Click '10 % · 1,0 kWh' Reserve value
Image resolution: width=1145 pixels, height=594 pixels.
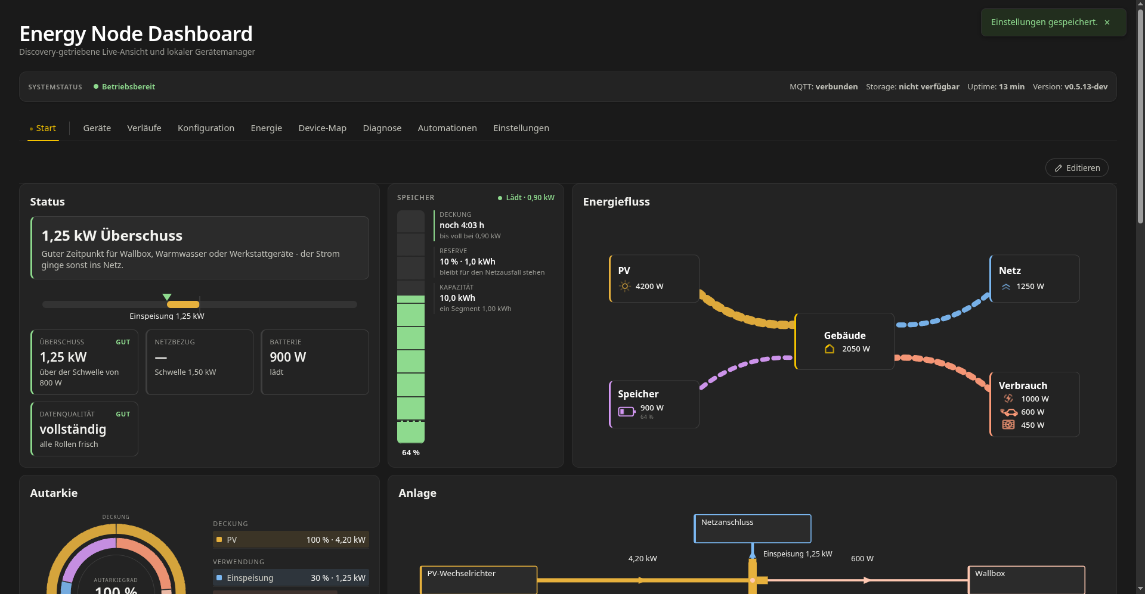(x=468, y=262)
